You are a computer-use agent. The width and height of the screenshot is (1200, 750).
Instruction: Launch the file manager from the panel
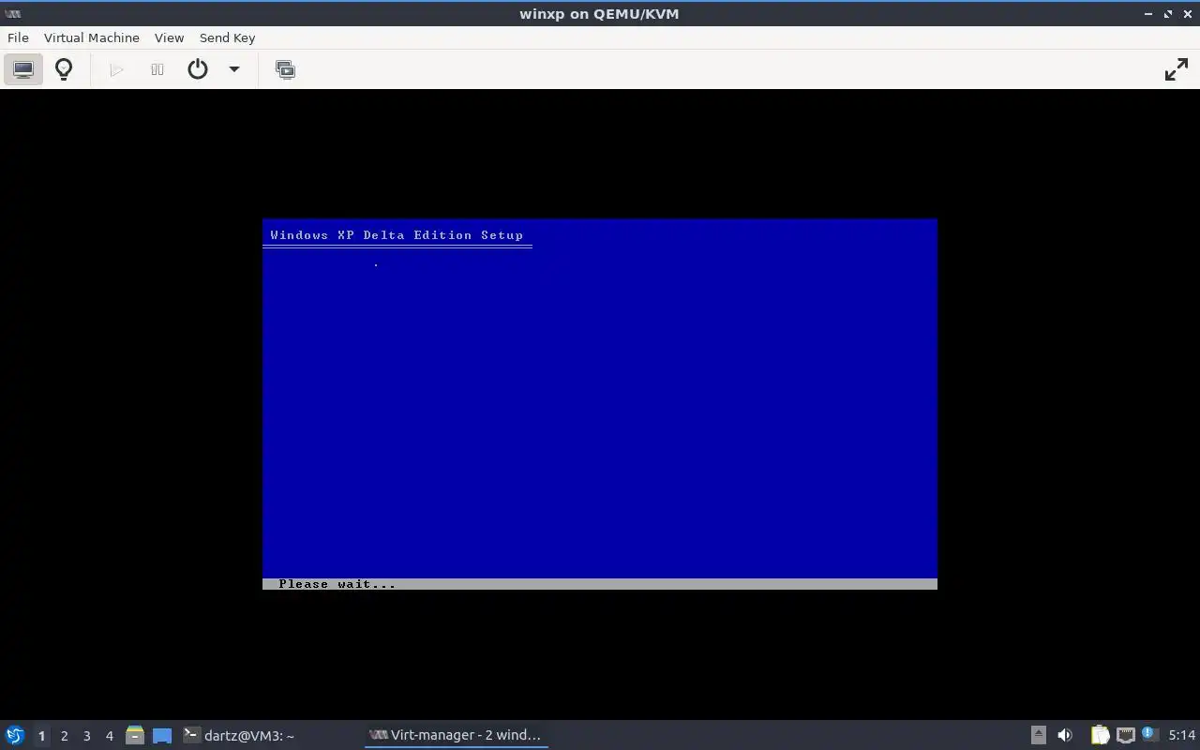(135, 735)
